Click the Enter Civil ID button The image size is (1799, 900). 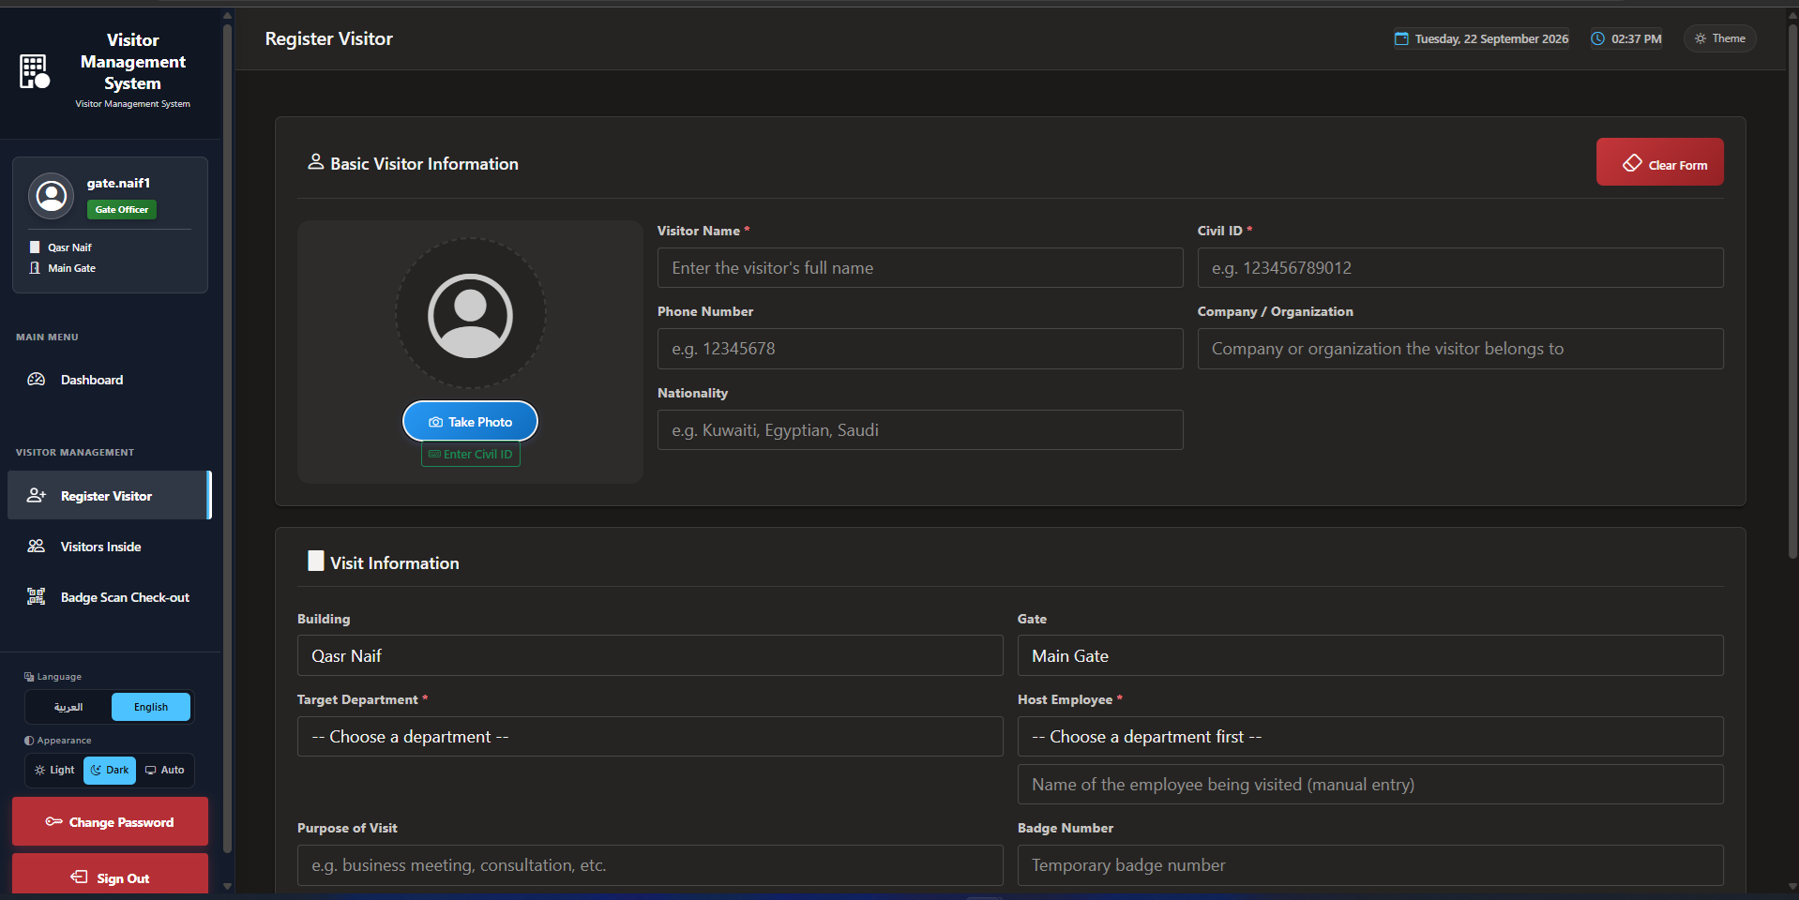(x=471, y=454)
